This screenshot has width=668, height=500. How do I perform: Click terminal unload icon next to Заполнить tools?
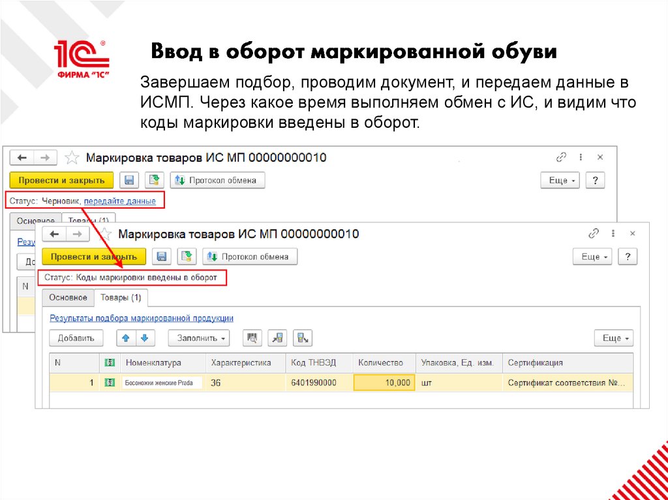(303, 338)
